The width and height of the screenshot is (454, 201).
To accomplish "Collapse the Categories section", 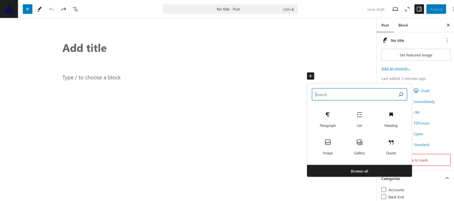I will (x=446, y=178).
